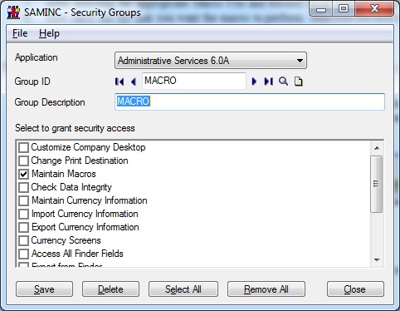Go to previous Group ID record
The image size is (400, 311).
(x=134, y=81)
